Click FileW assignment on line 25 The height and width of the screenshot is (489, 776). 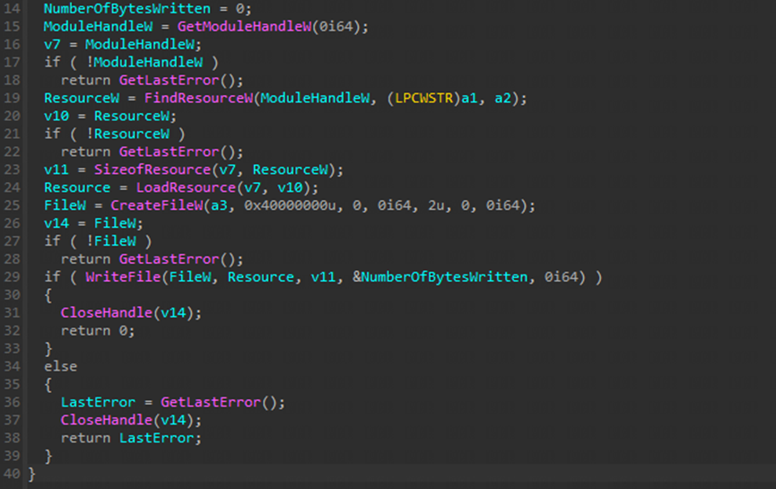[x=65, y=205]
